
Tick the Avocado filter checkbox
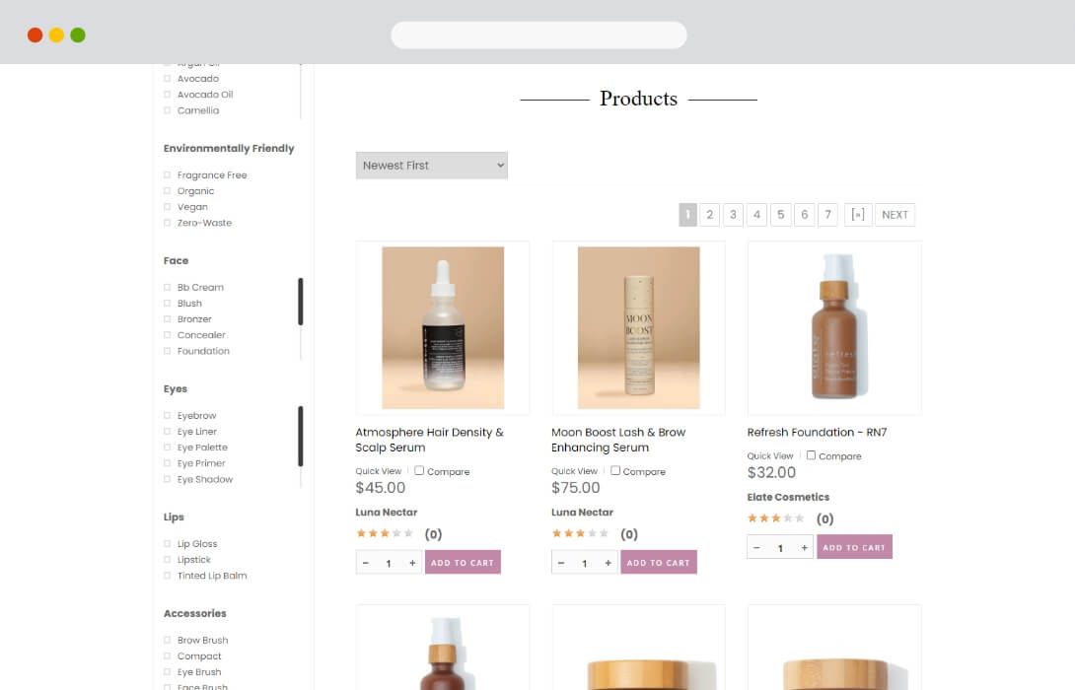pyautogui.click(x=168, y=78)
